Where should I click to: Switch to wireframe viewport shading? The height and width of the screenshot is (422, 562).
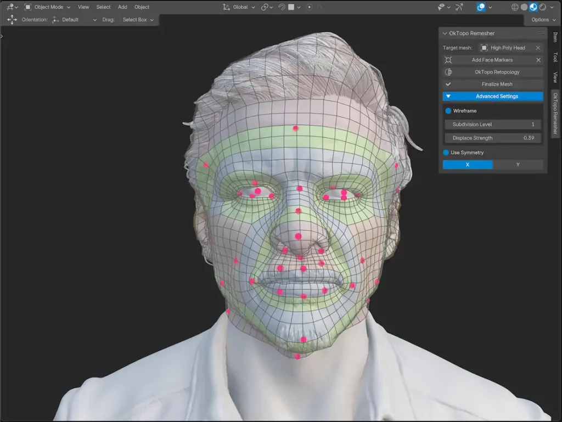coord(515,7)
